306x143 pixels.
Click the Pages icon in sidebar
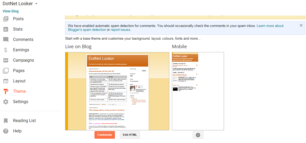click(x=6, y=71)
